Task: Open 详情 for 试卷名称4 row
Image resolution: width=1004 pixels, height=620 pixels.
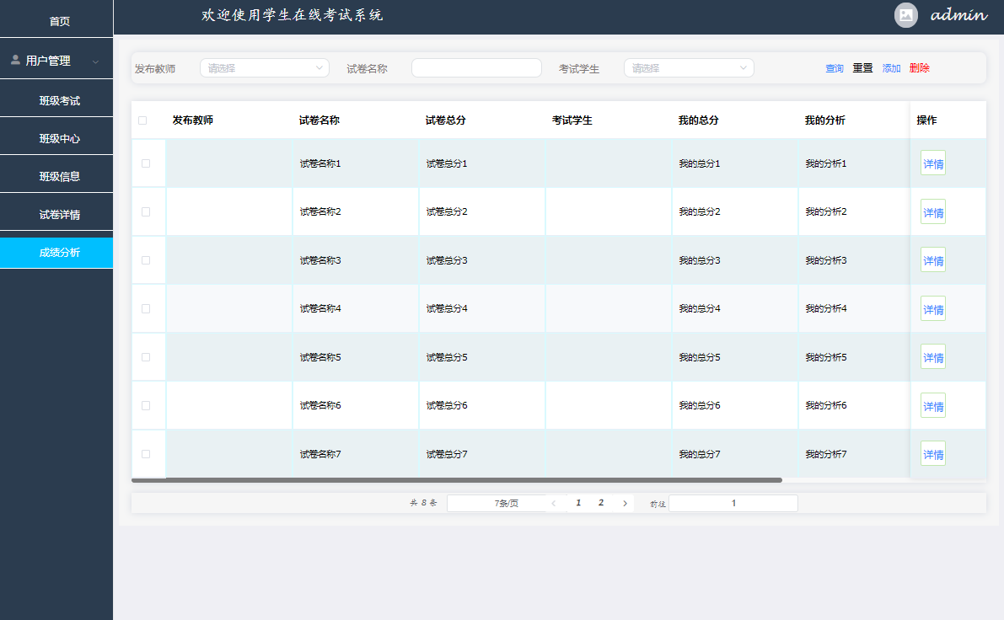Action: pos(933,309)
